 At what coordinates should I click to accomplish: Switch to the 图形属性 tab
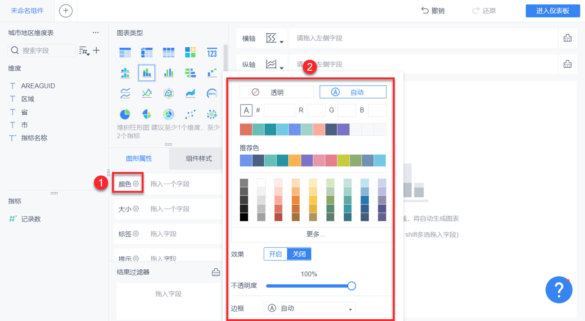point(139,158)
